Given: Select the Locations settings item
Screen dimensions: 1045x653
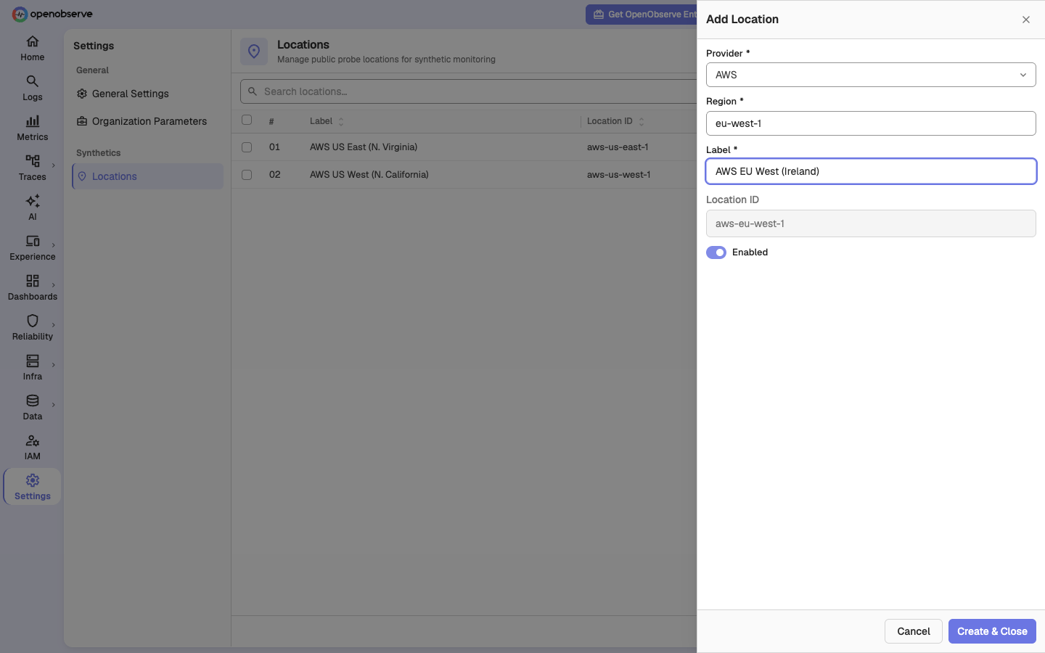Looking at the screenshot, I should coord(148,176).
